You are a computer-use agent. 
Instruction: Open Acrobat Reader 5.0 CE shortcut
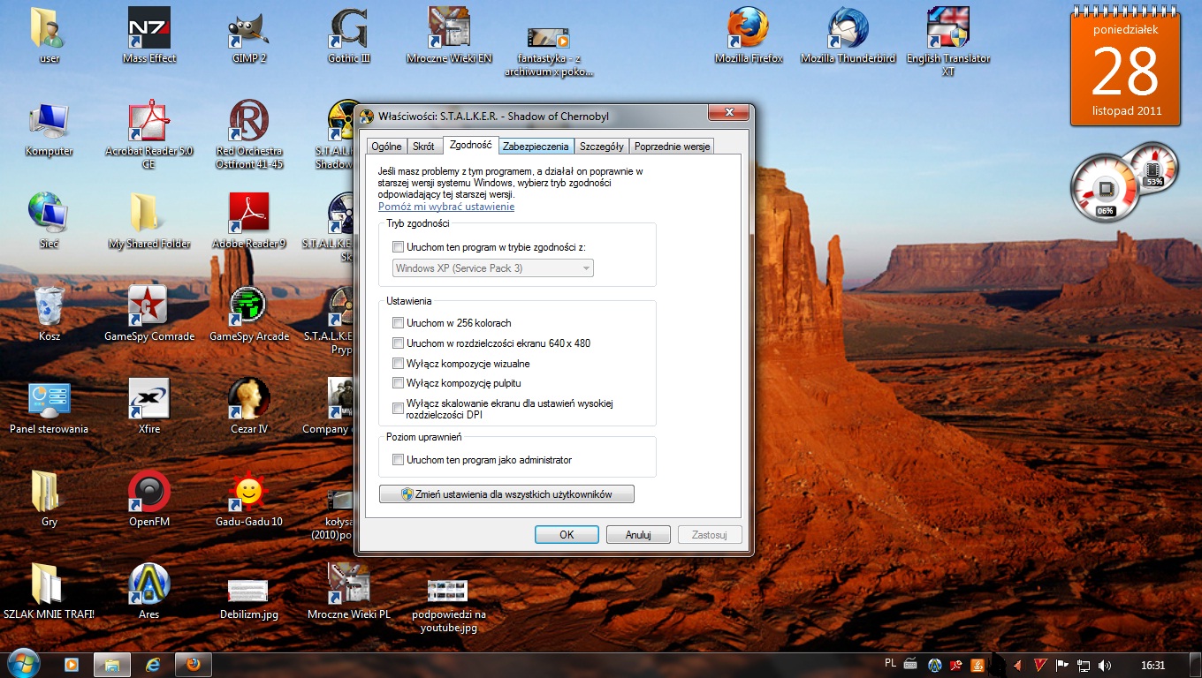(149, 134)
